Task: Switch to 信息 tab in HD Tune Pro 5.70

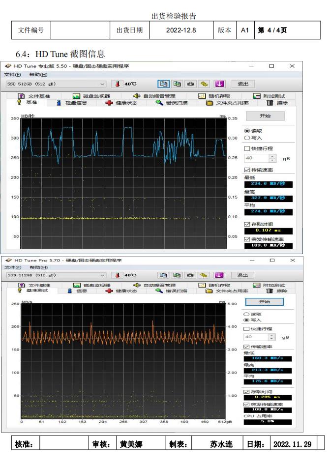Action: 77,291
